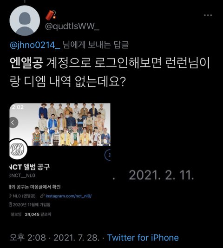Screen dimensions: 223x248
Task: Select the NCT 앨범 공구 account name
Action: pyautogui.click(x=30, y=167)
